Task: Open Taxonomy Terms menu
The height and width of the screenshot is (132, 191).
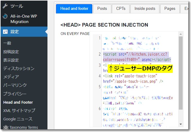Action: click(24, 128)
